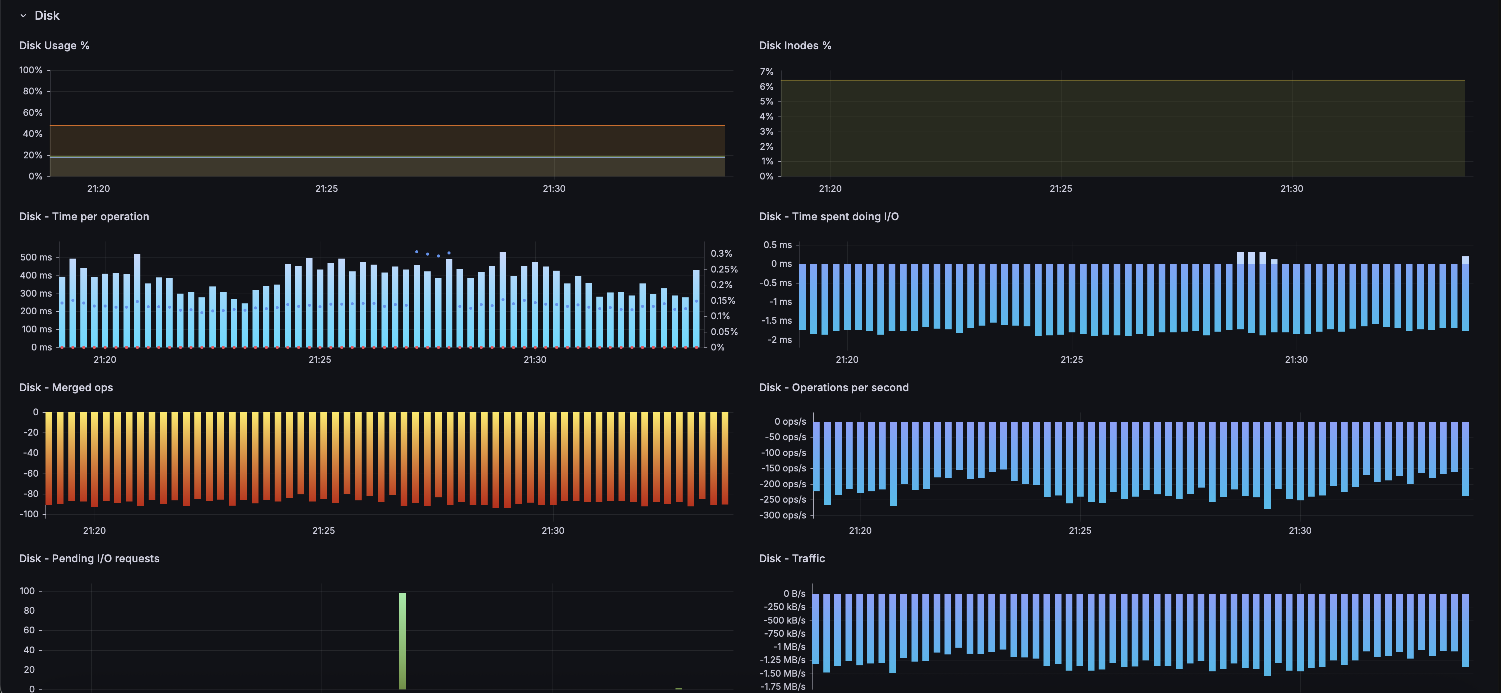1501x693 pixels.
Task: Open the Disk Usage % panel title menu
Action: pos(54,45)
